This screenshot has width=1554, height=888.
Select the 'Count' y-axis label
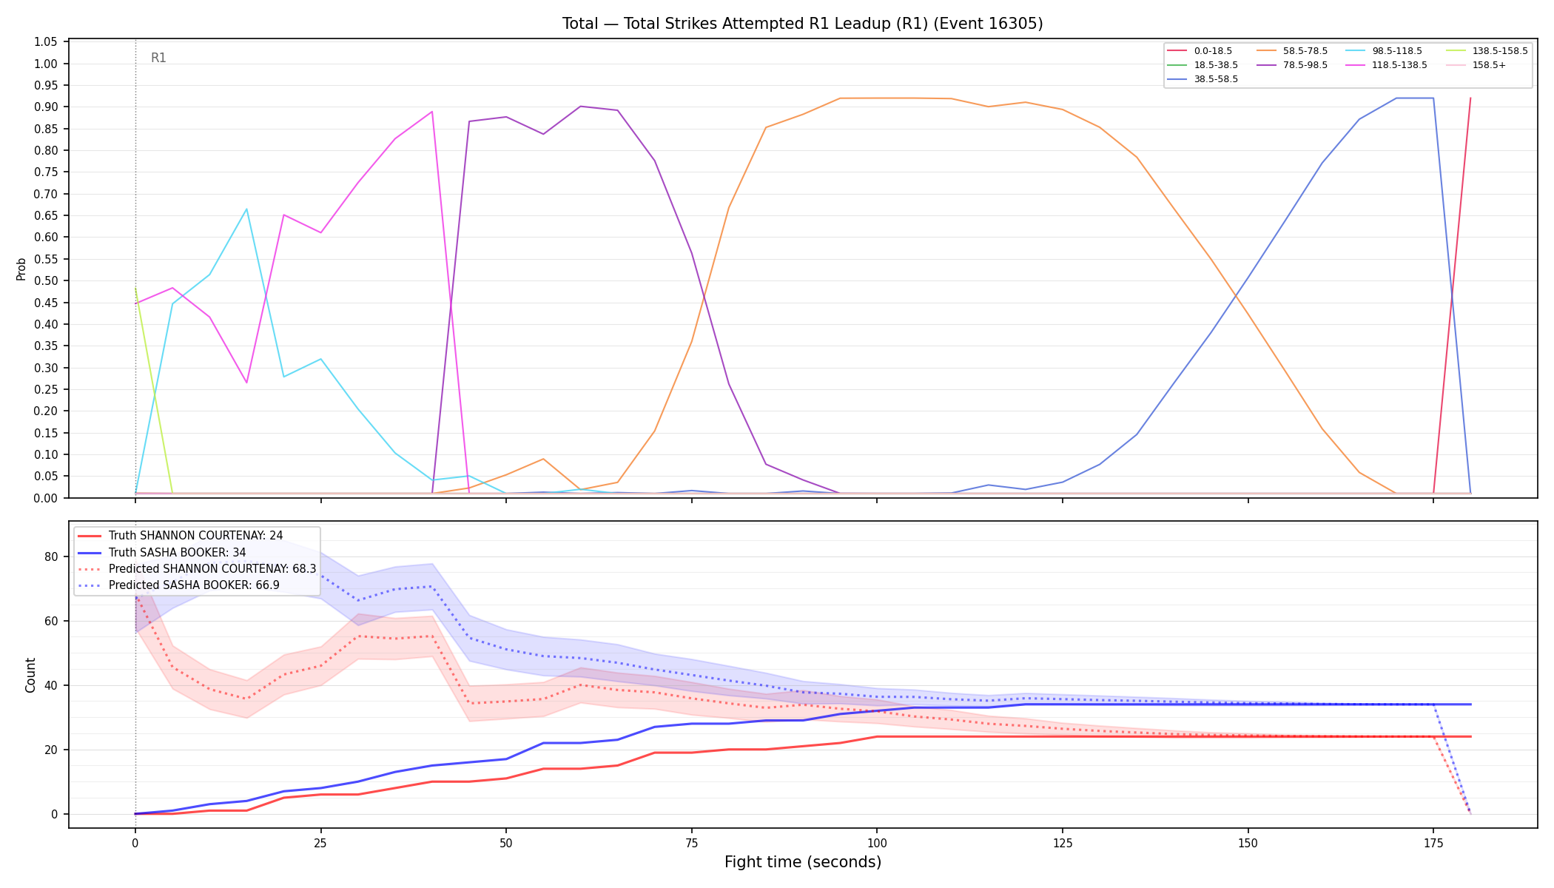[30, 675]
